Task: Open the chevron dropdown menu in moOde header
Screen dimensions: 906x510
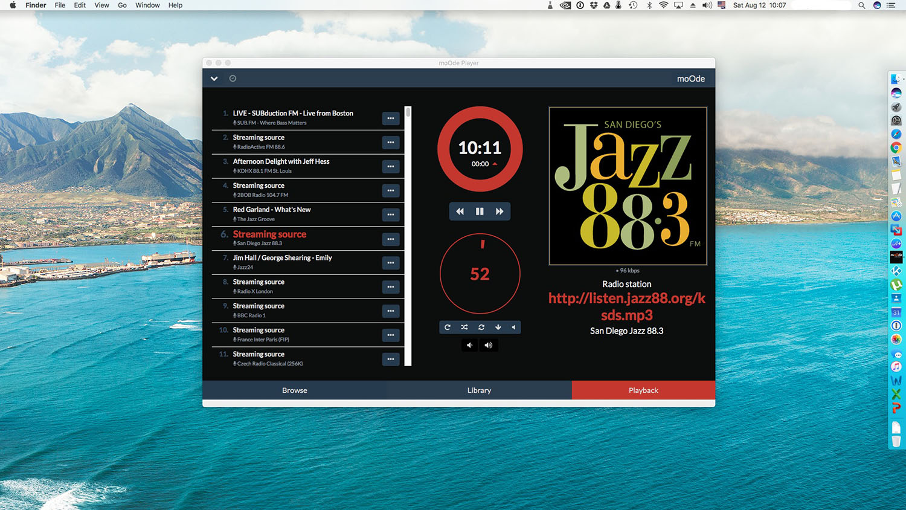Action: tap(214, 79)
